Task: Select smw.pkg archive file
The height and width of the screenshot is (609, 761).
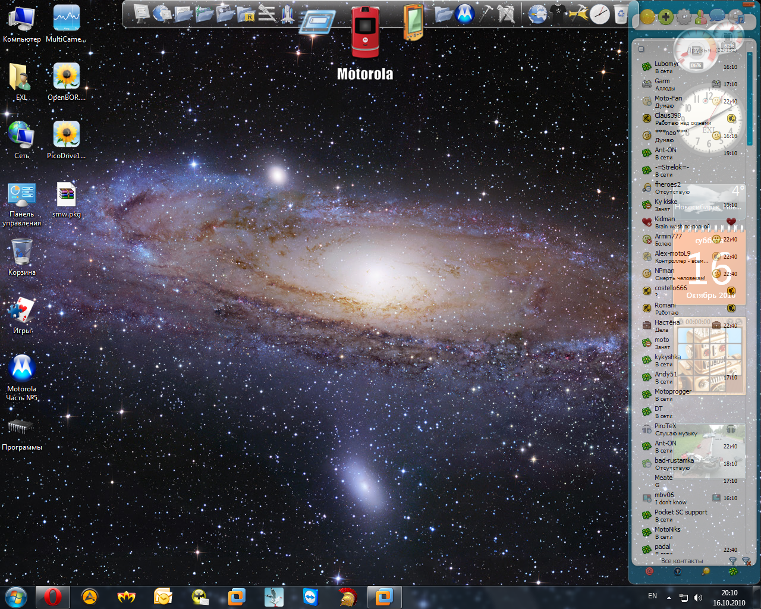Action: point(66,200)
